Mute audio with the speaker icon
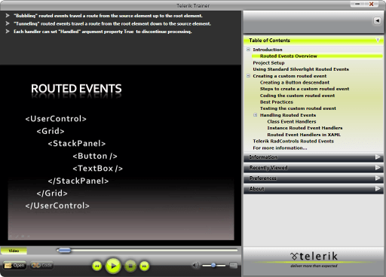 coord(196,265)
